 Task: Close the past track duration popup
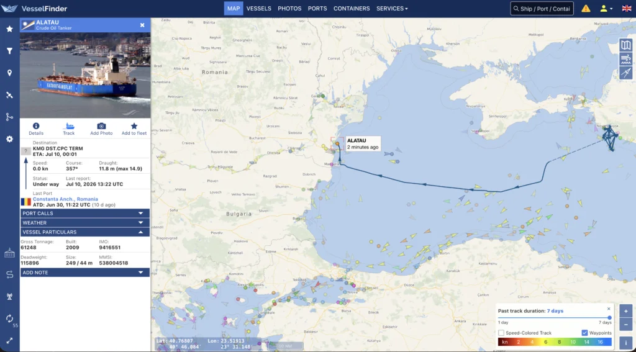(x=609, y=309)
